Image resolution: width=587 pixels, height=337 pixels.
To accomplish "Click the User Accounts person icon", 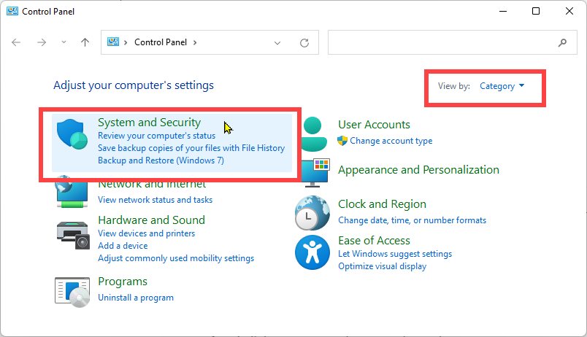I will coord(313,134).
